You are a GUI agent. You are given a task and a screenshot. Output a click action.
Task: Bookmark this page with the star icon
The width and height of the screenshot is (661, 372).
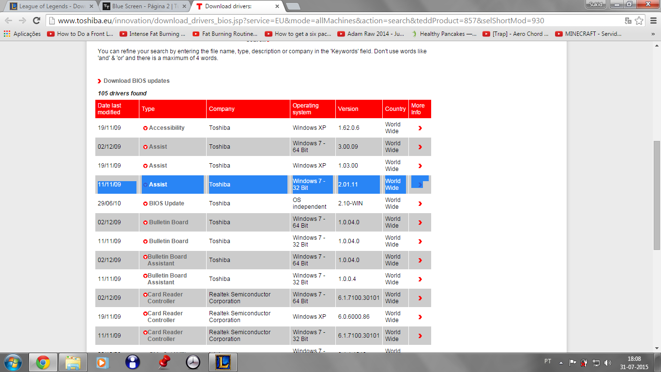(x=639, y=21)
